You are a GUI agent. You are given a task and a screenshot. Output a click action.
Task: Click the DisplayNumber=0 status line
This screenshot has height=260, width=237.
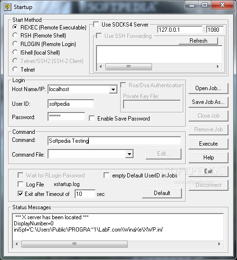(34, 223)
